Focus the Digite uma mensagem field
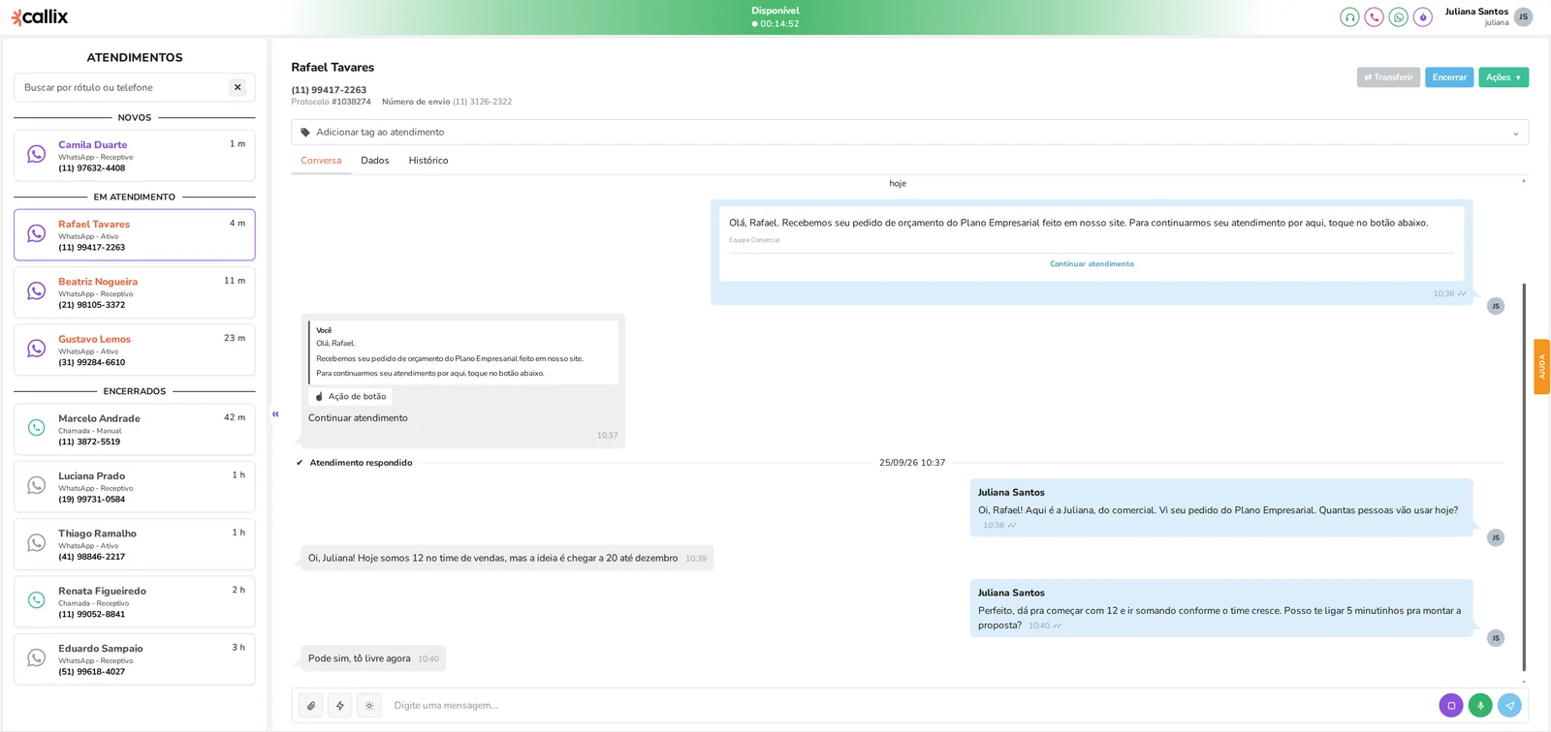Viewport: 1551px width, 732px height. pos(909,706)
